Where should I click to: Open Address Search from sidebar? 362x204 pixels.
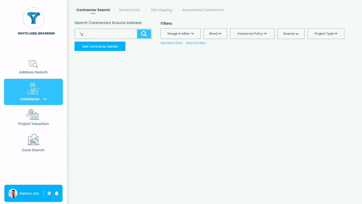(33, 67)
